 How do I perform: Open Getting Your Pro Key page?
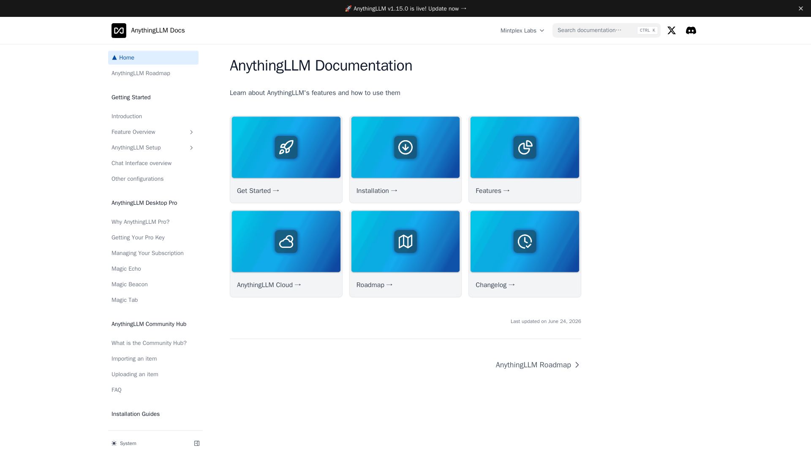(x=153, y=238)
